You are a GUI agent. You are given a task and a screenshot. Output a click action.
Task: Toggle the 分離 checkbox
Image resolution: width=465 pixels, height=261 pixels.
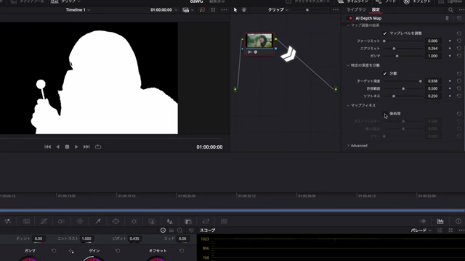click(385, 73)
